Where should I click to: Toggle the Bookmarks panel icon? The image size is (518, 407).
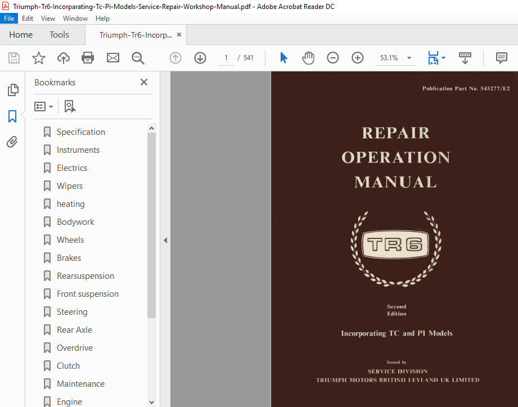pyautogui.click(x=12, y=116)
